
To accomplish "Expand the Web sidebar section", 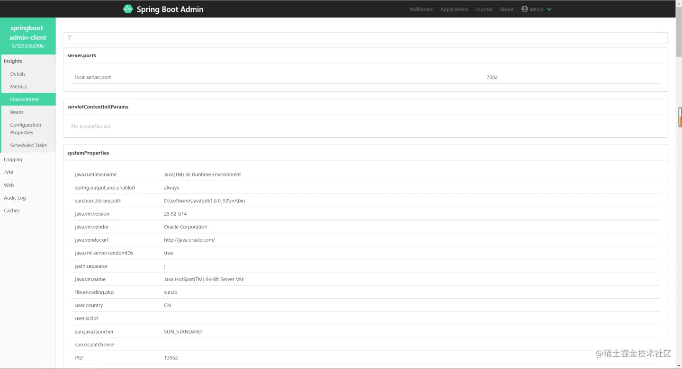I will pos(9,185).
